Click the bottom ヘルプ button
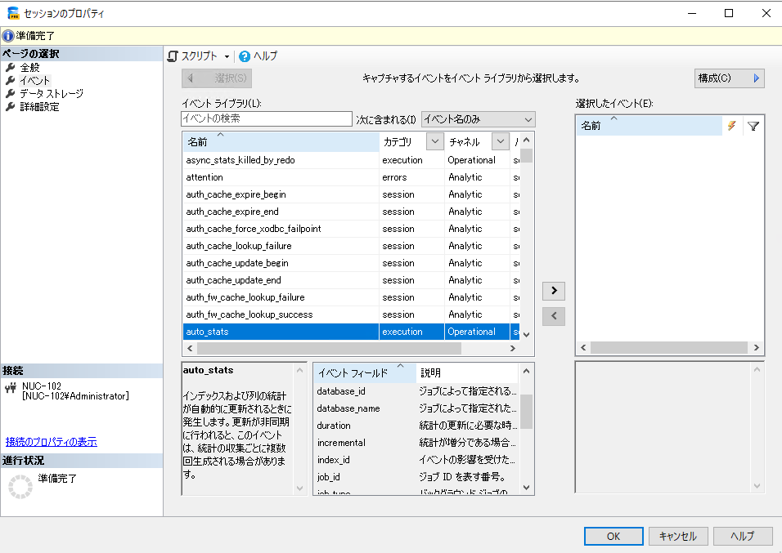782x553 pixels. point(742,537)
